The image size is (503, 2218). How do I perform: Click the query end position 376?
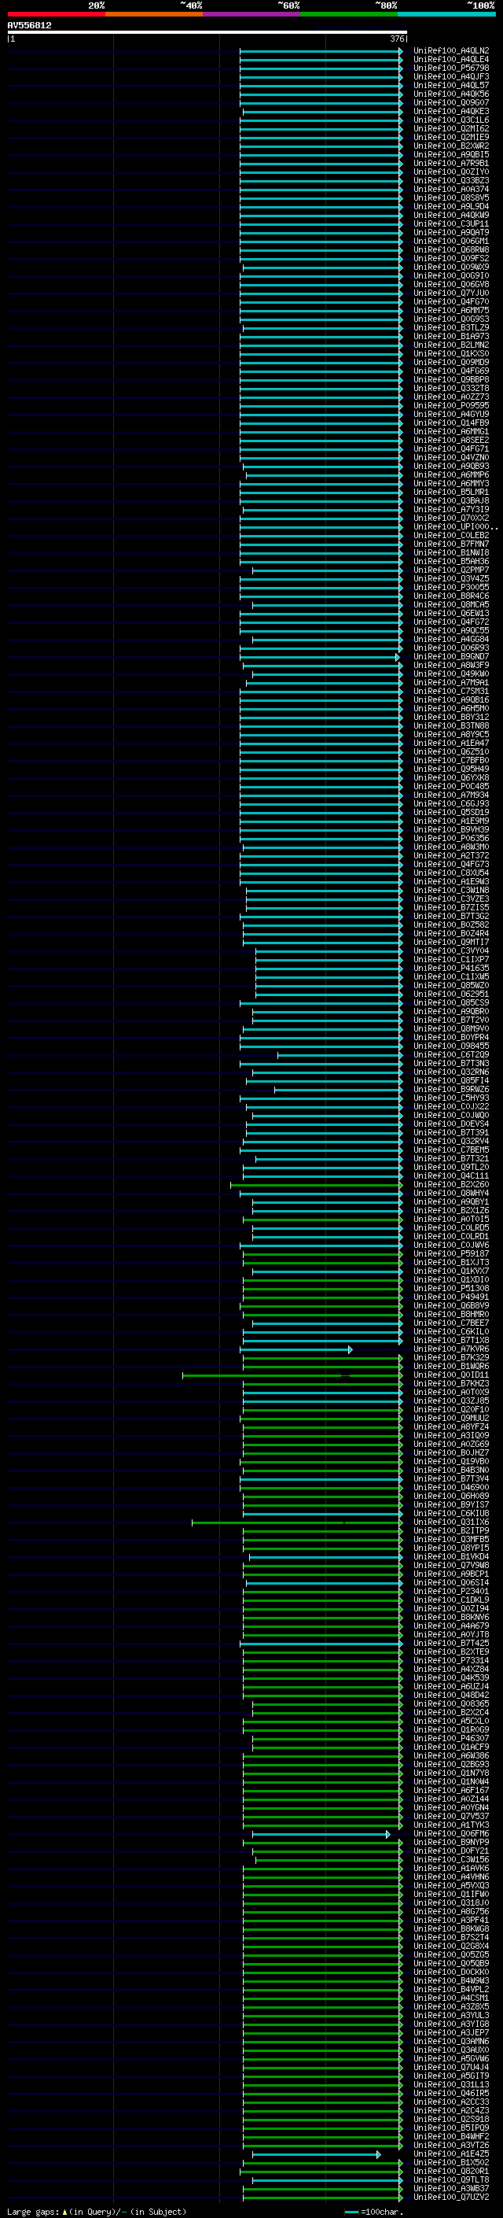tap(397, 39)
